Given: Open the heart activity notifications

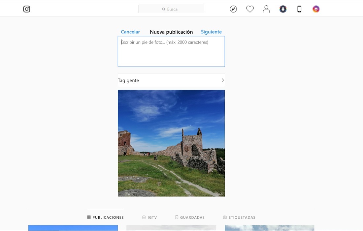Looking at the screenshot, I should pyautogui.click(x=250, y=9).
